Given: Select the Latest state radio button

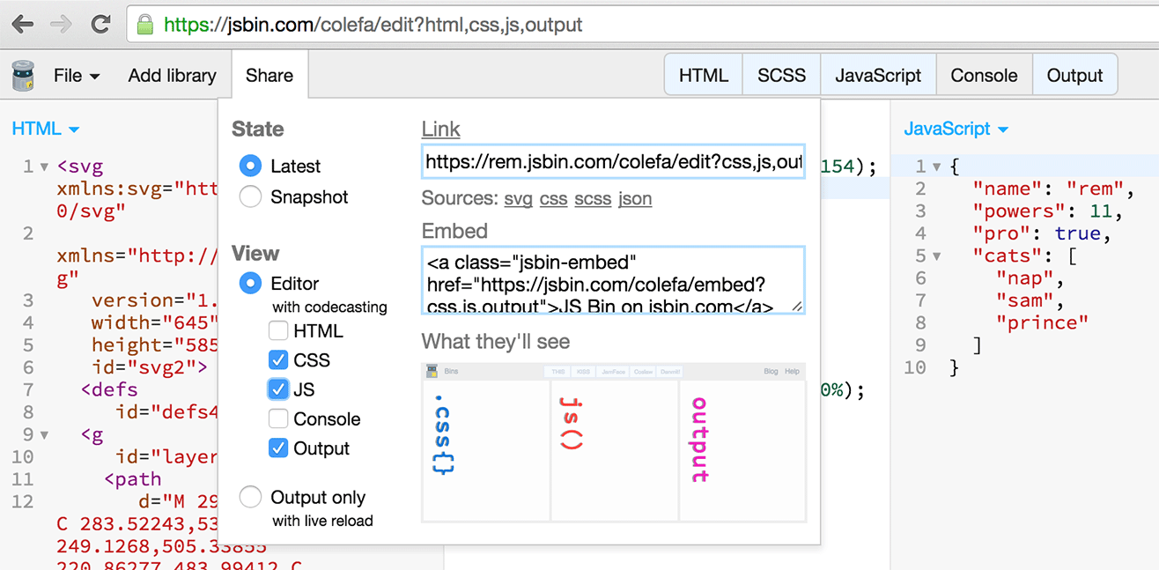Looking at the screenshot, I should click(250, 166).
